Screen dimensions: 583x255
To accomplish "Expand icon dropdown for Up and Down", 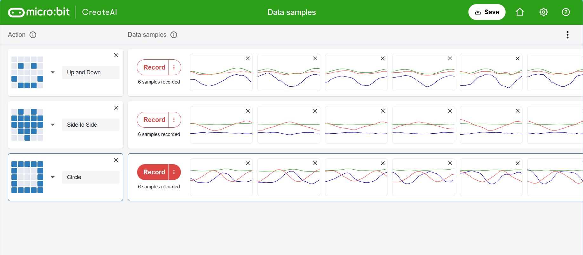I will coord(53,72).
